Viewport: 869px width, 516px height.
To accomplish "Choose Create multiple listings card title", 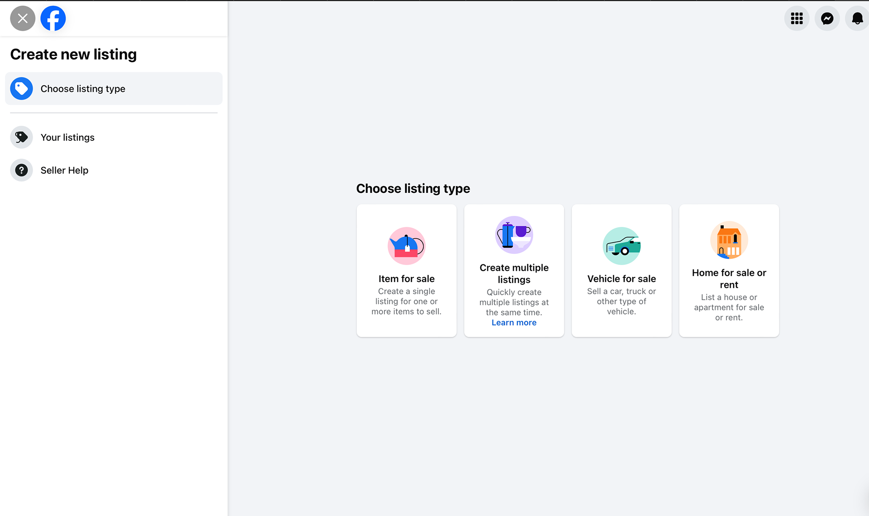I will [514, 273].
